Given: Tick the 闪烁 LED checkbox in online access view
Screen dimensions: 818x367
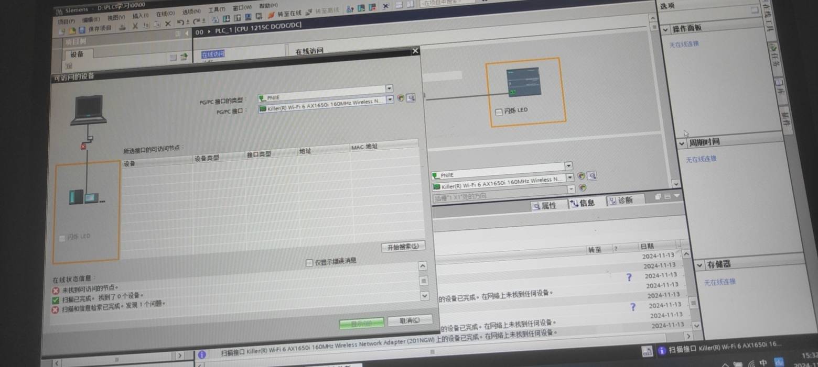Looking at the screenshot, I should click(499, 112).
